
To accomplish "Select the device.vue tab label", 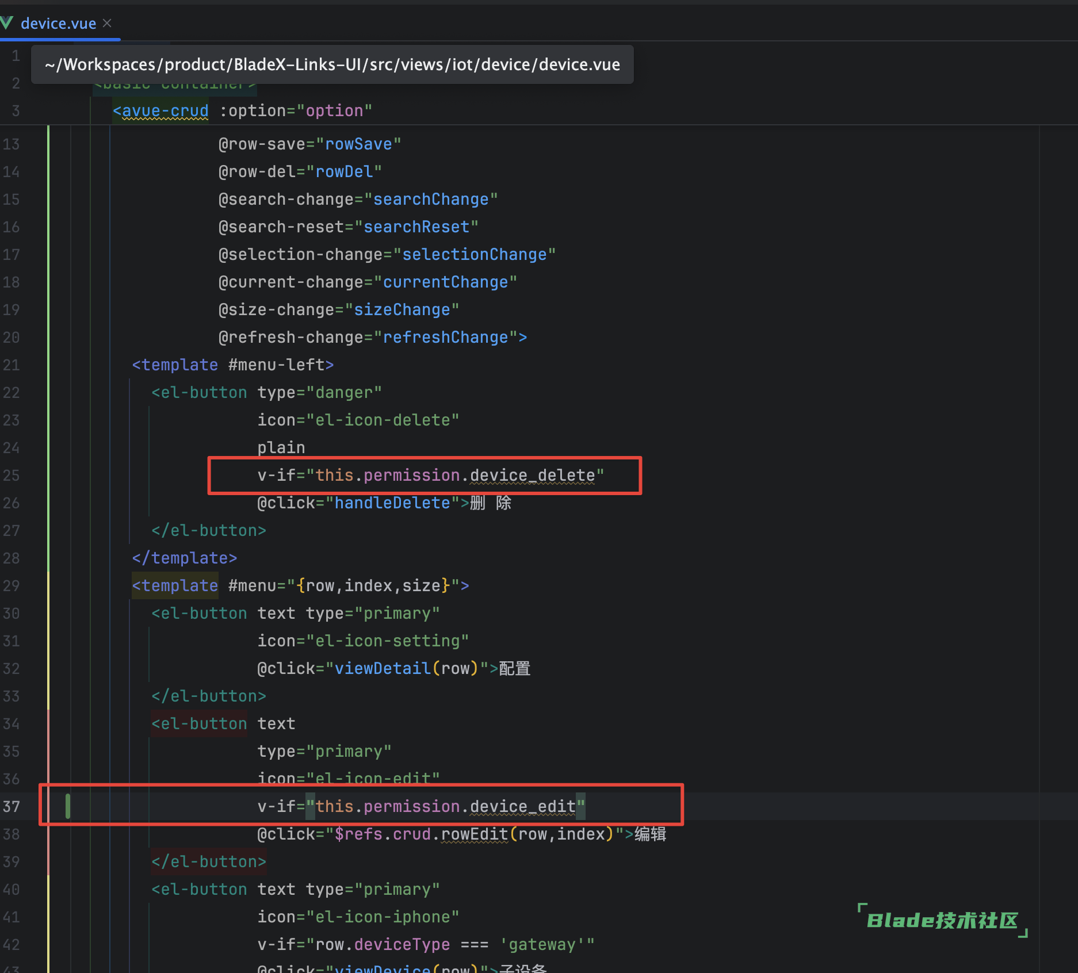I will click(x=58, y=24).
